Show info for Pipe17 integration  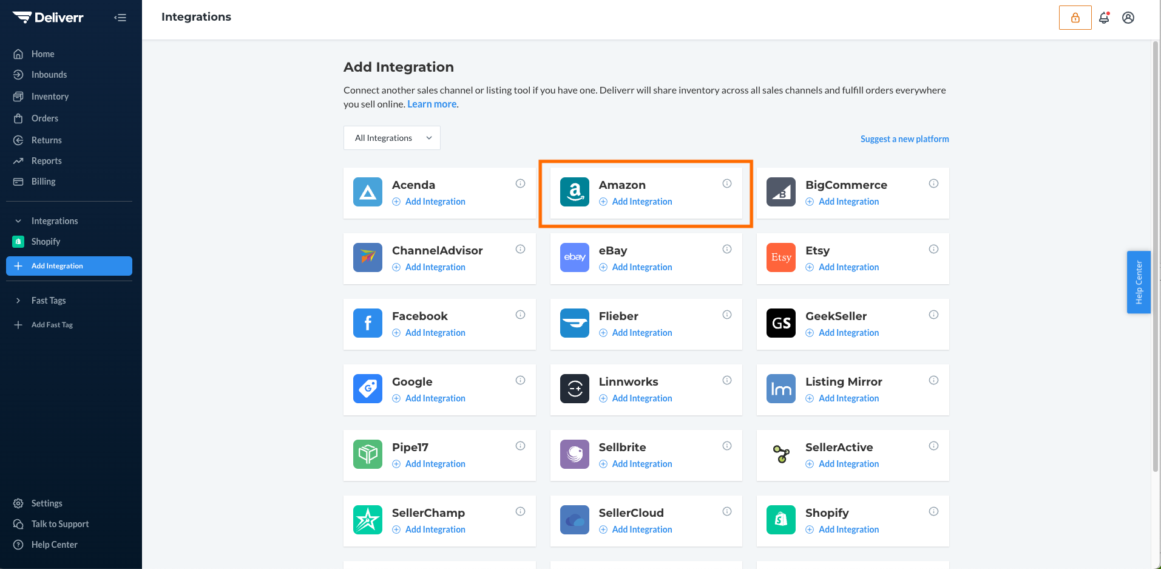(x=520, y=446)
